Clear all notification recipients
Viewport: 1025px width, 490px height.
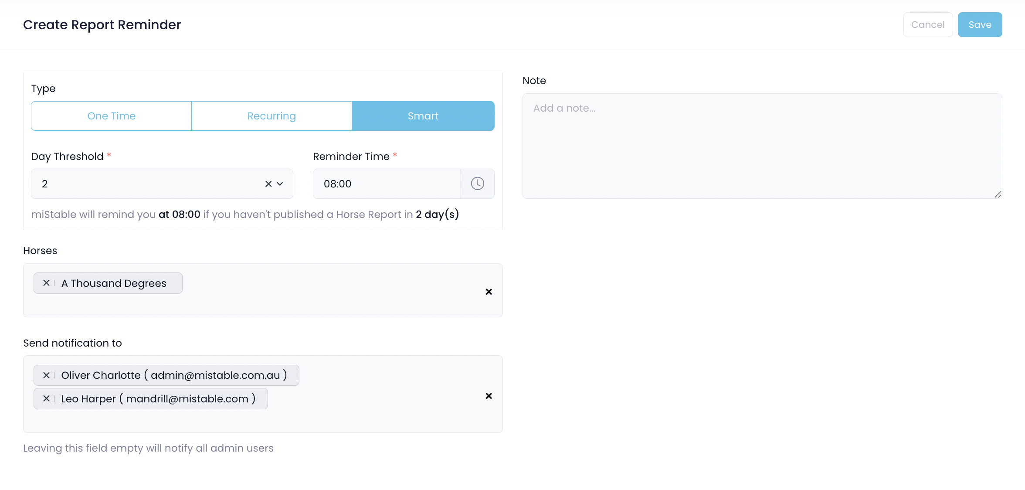tap(489, 396)
